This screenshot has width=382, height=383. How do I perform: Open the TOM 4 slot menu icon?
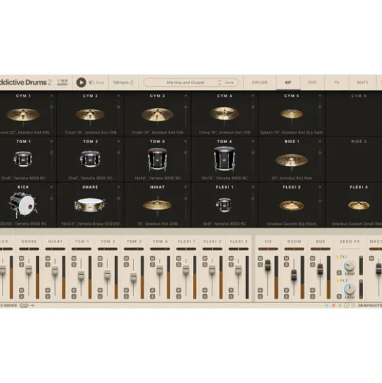(x=253, y=141)
